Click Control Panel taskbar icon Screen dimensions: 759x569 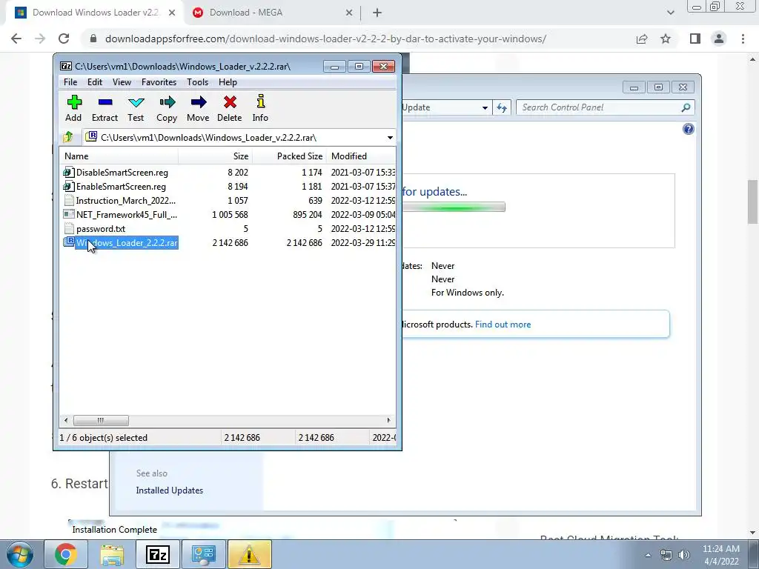pyautogui.click(x=203, y=554)
